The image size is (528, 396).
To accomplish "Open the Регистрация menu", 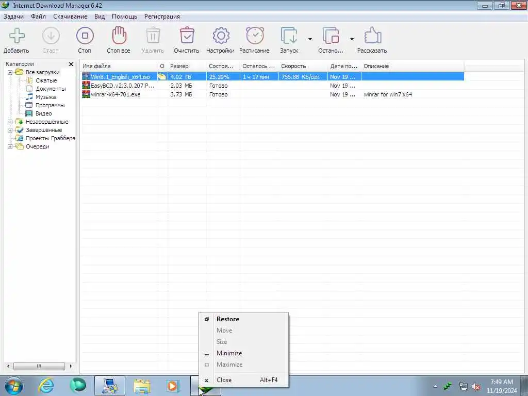I will [162, 16].
